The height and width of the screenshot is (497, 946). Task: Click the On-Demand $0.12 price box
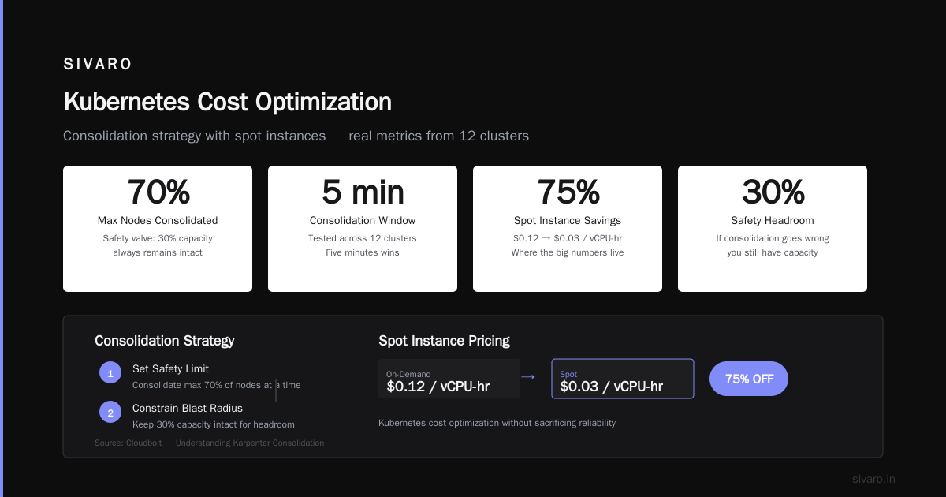(449, 379)
